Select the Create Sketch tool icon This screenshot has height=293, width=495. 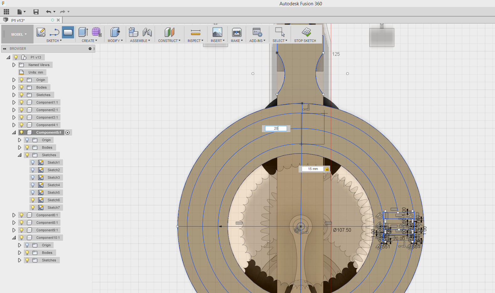point(41,32)
